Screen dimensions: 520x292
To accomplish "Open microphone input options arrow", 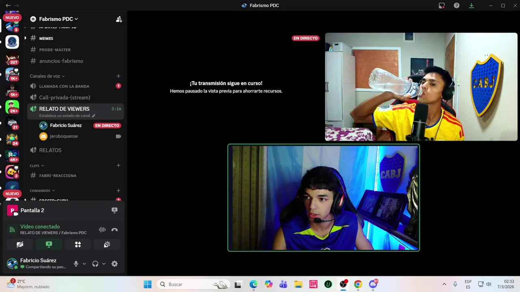I will coord(84,264).
